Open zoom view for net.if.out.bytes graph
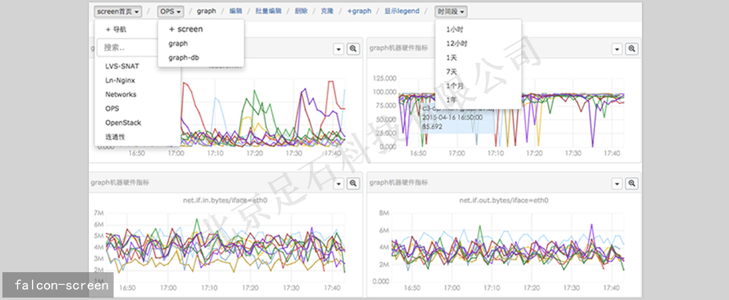The height and width of the screenshot is (300, 729). pyautogui.click(x=632, y=183)
